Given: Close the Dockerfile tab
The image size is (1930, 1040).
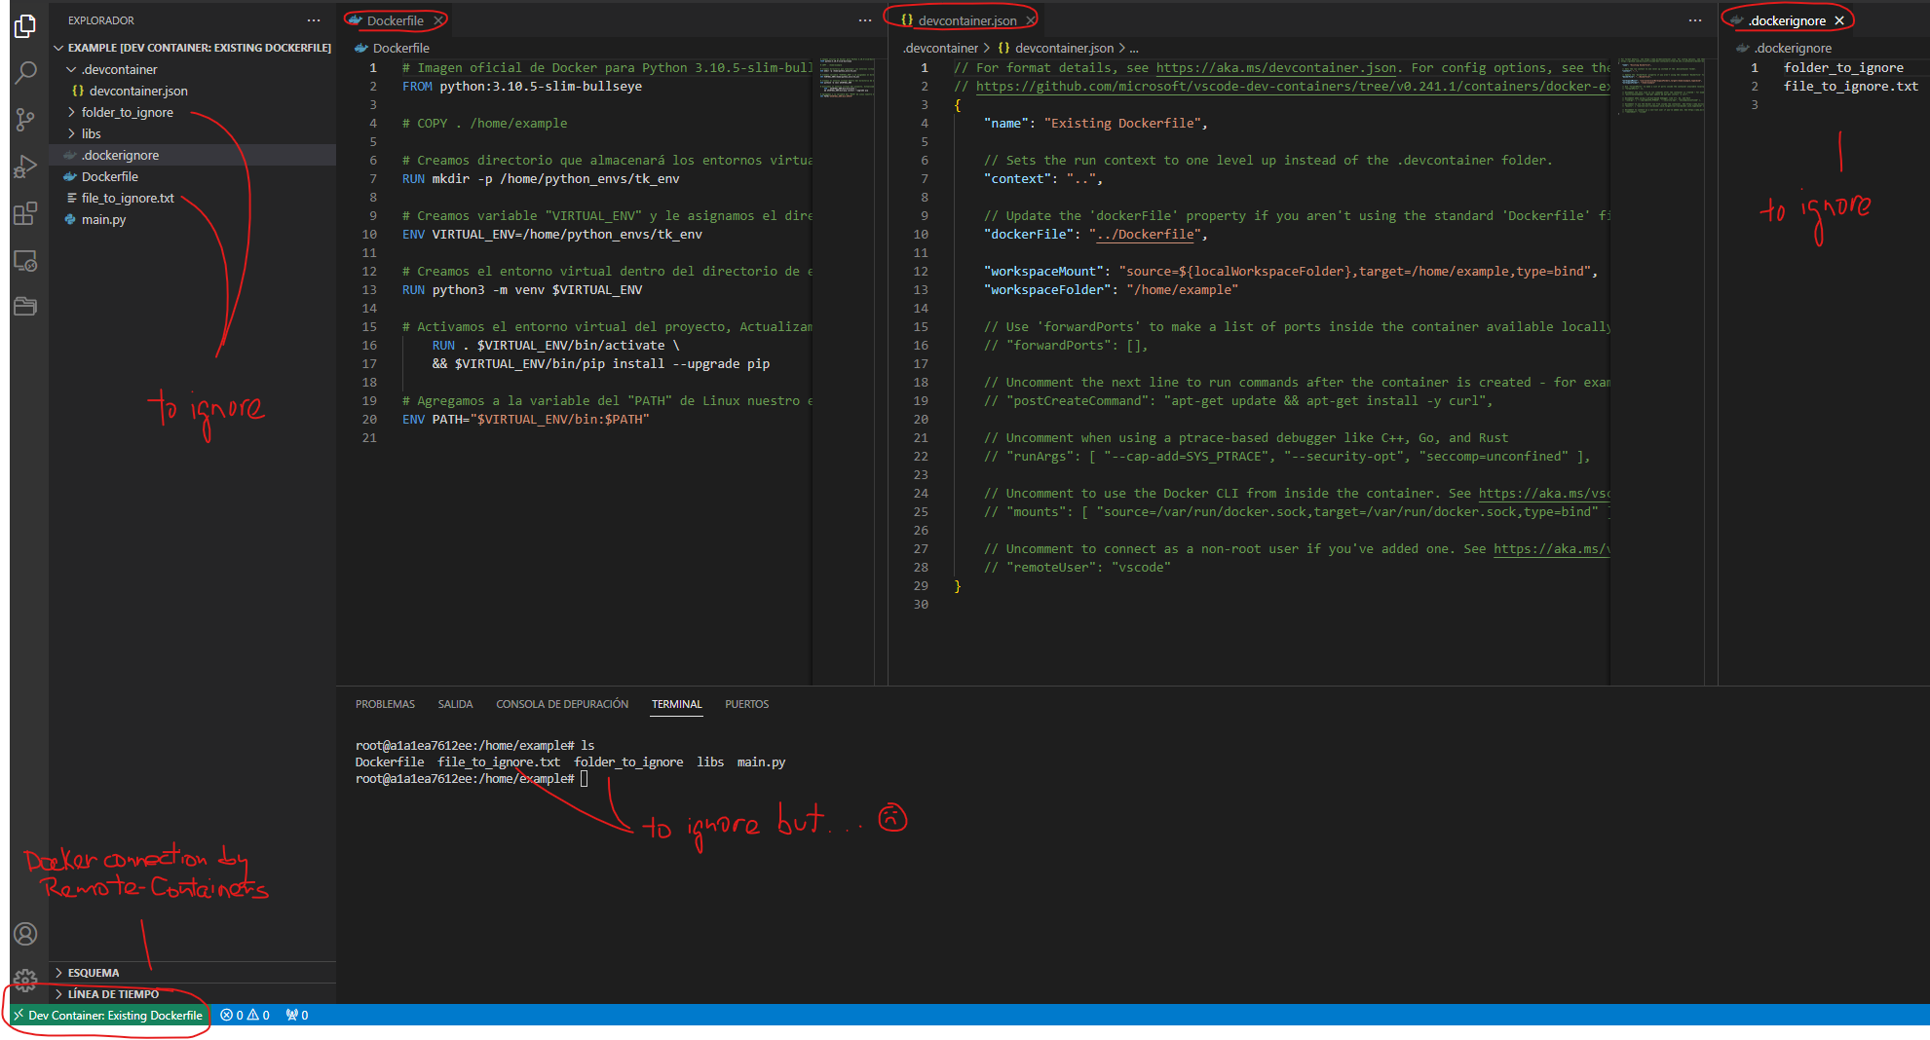Looking at the screenshot, I should pyautogui.click(x=438, y=20).
